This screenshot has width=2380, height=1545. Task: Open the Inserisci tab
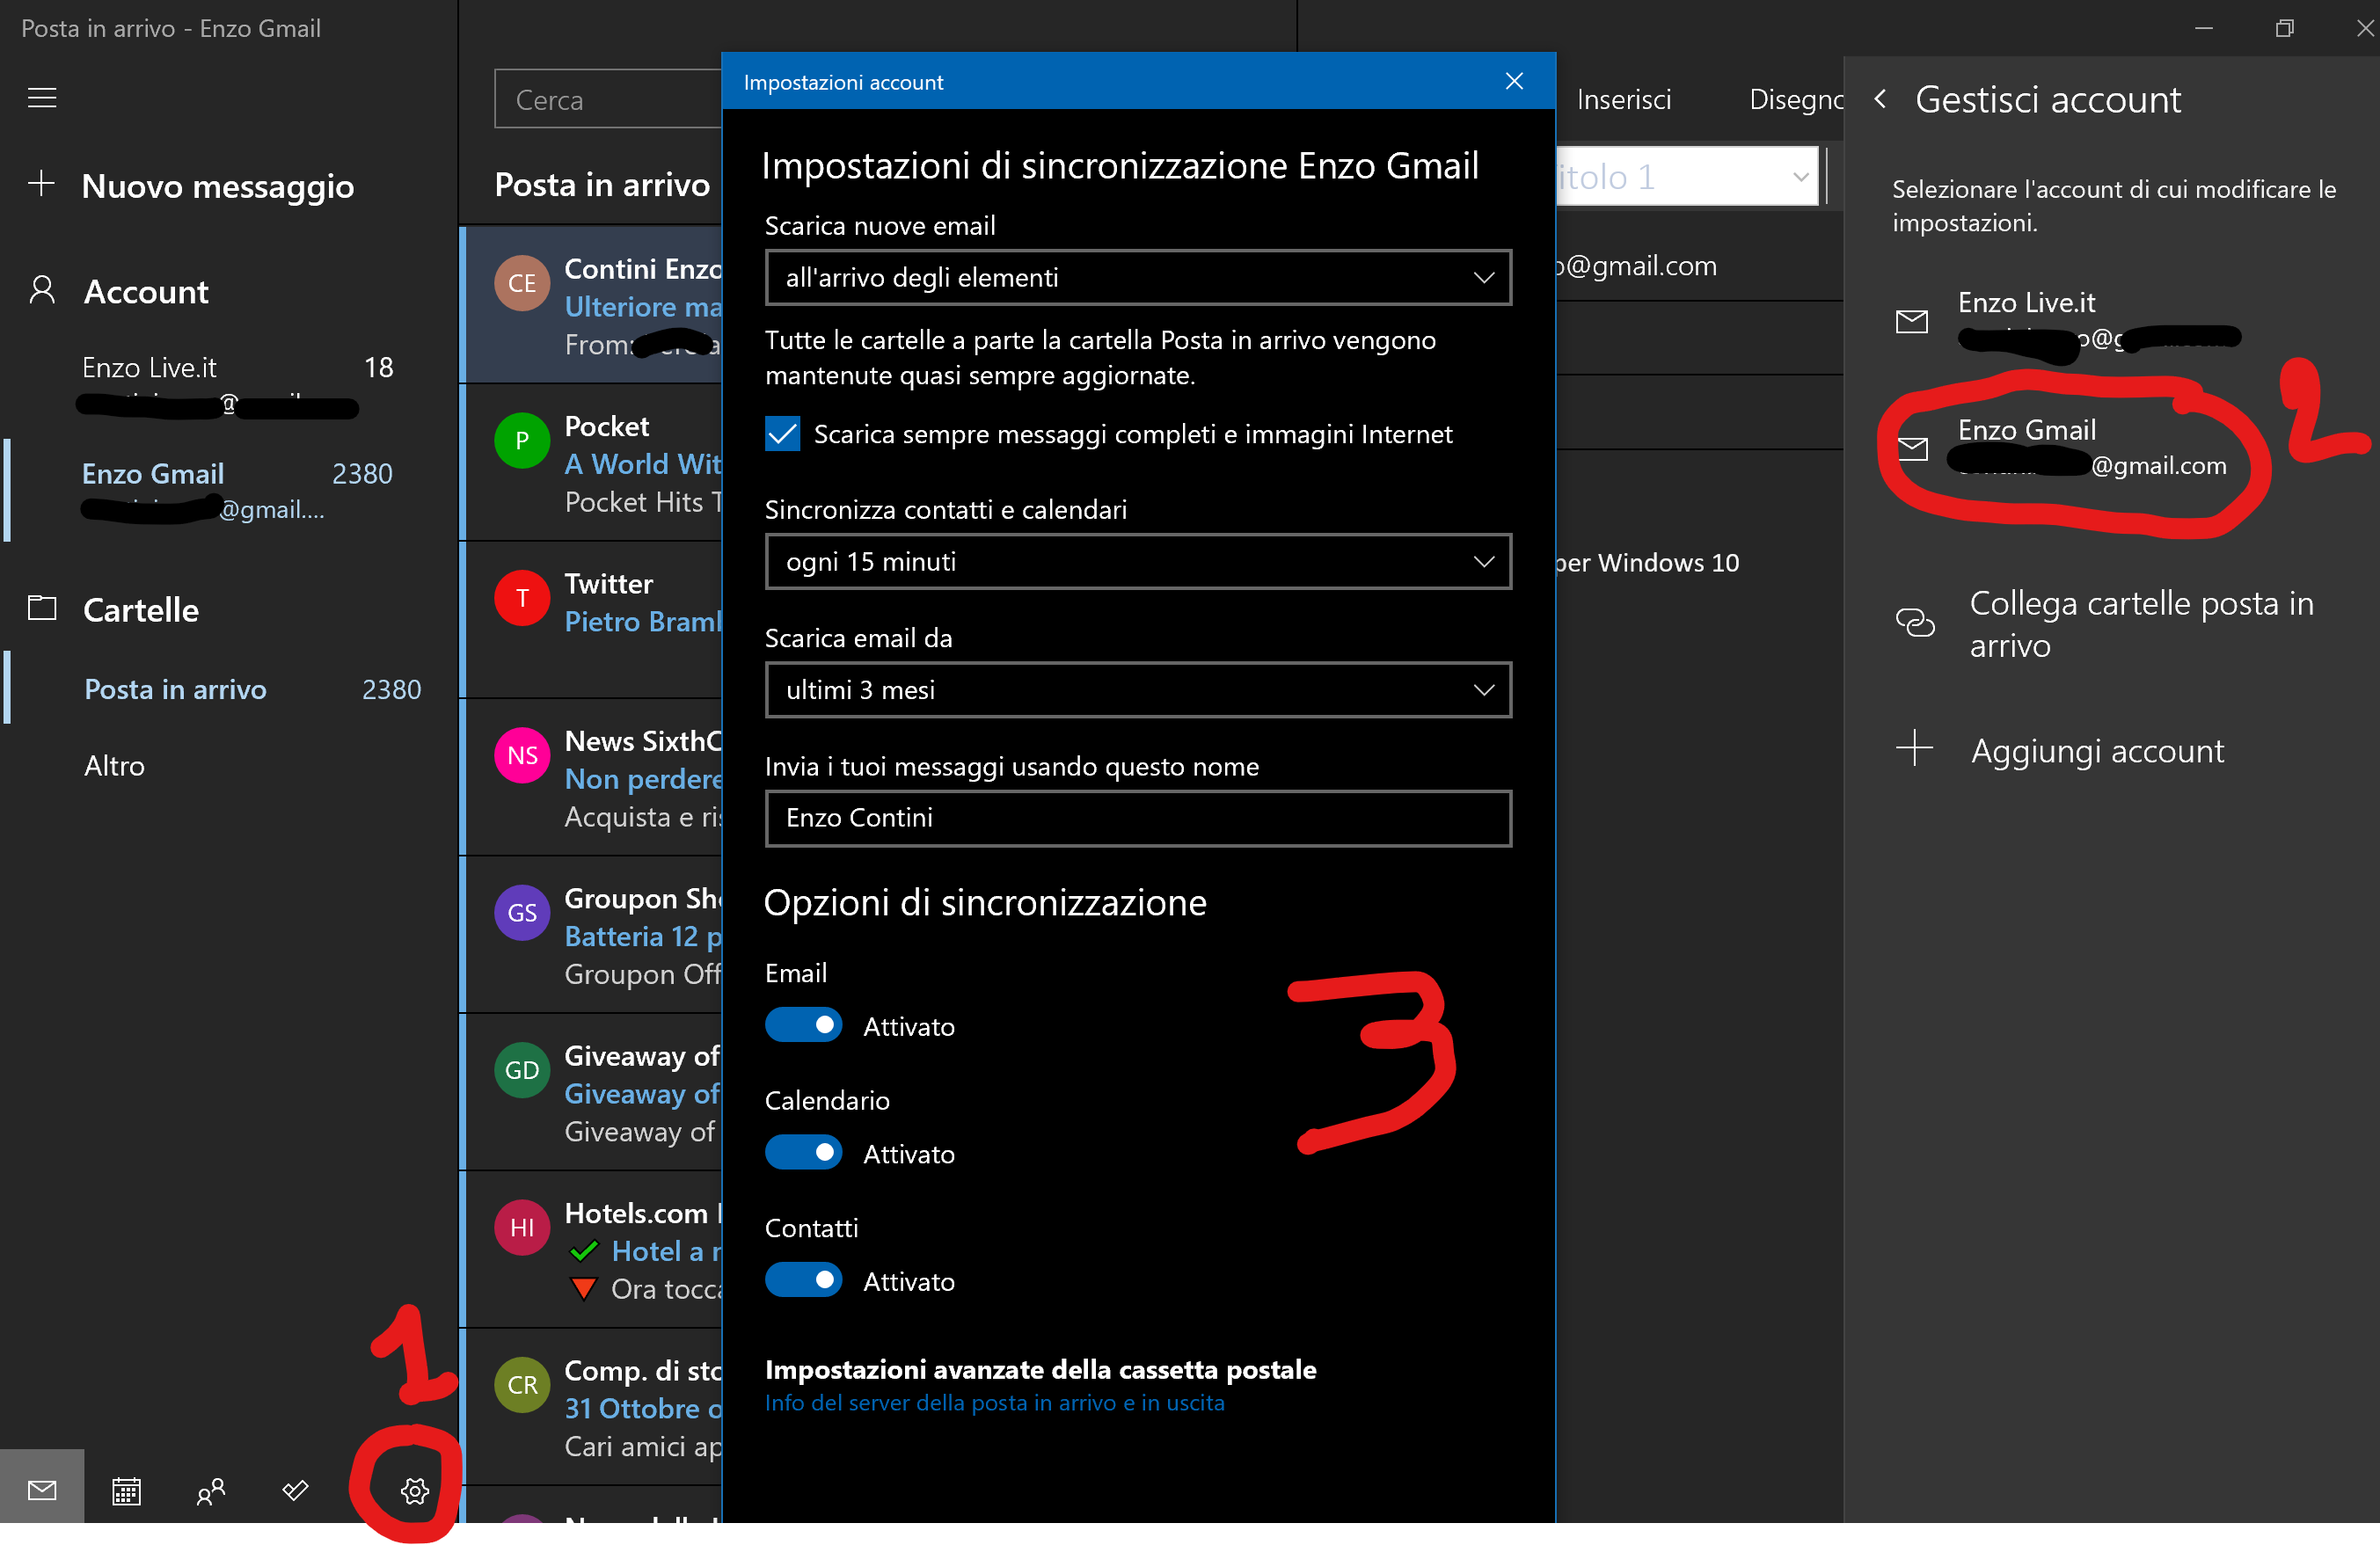click(1623, 100)
